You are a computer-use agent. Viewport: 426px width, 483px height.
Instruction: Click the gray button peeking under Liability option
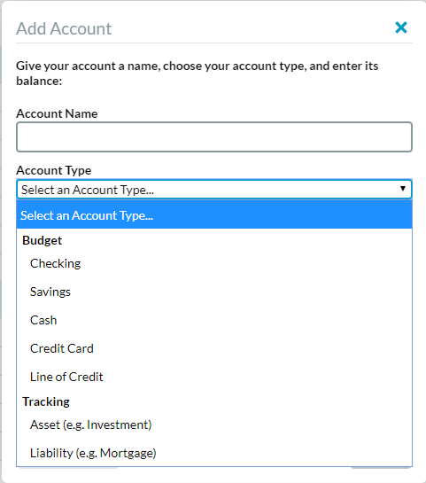tap(68, 468)
